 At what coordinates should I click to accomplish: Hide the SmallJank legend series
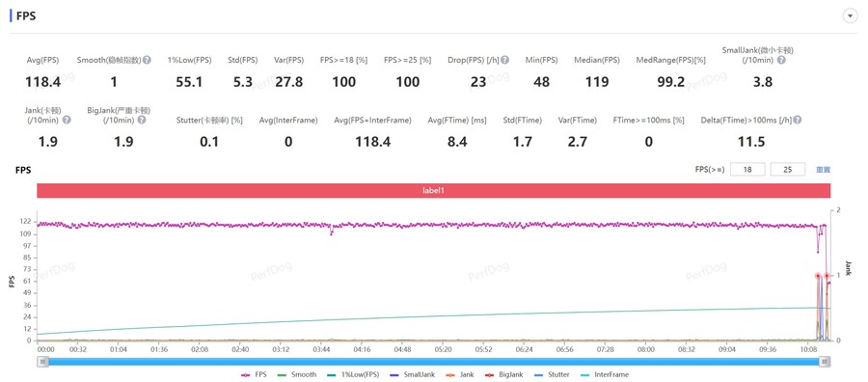tap(413, 375)
